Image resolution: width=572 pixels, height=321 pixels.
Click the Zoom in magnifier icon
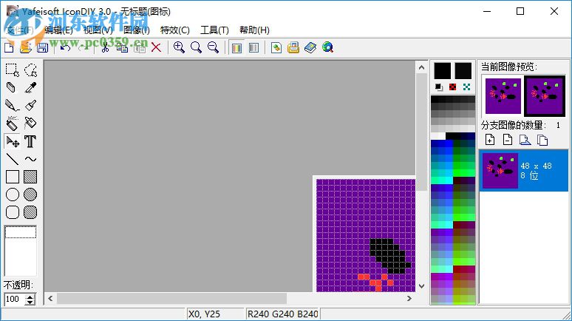pyautogui.click(x=179, y=47)
